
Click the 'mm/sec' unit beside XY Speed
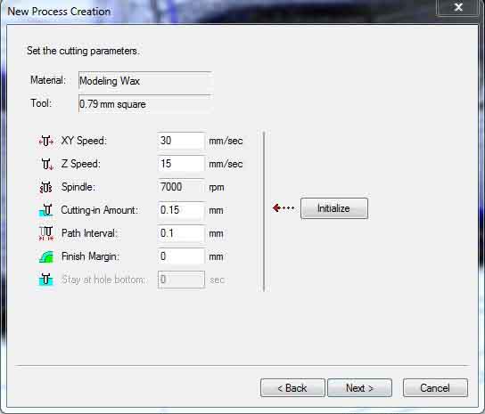pyautogui.click(x=226, y=141)
